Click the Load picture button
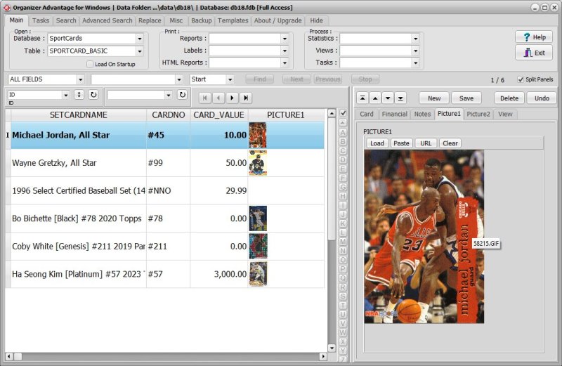The image size is (562, 366). (377, 143)
